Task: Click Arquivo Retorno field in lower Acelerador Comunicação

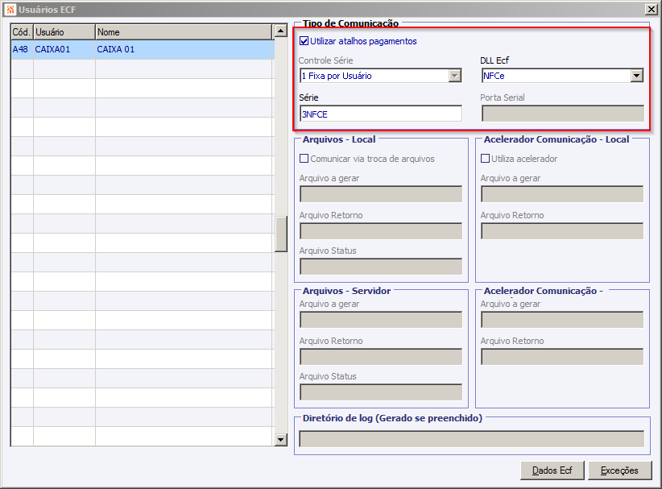Action: tap(562, 357)
